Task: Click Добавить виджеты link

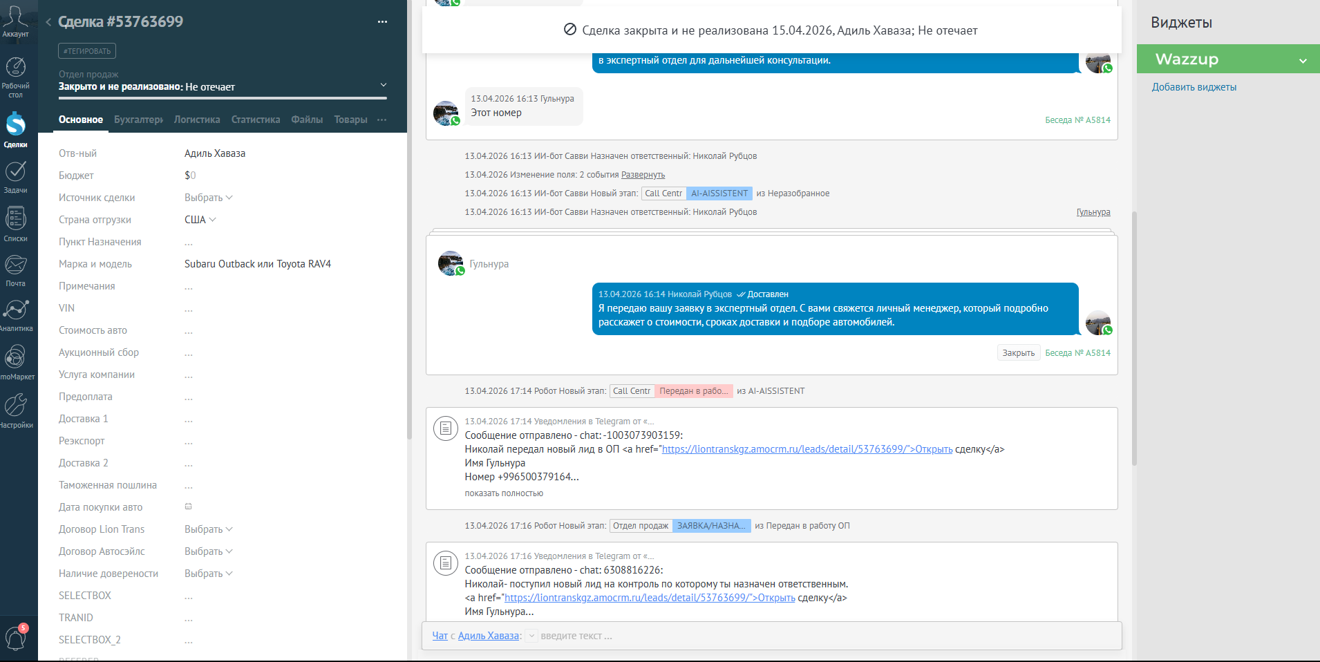Action: click(1194, 87)
